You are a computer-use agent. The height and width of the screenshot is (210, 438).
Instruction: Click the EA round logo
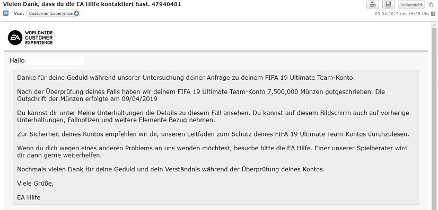[x=15, y=38]
